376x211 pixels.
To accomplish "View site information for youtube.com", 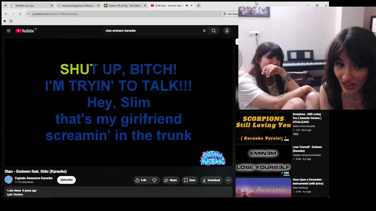I will (x=28, y=14).
